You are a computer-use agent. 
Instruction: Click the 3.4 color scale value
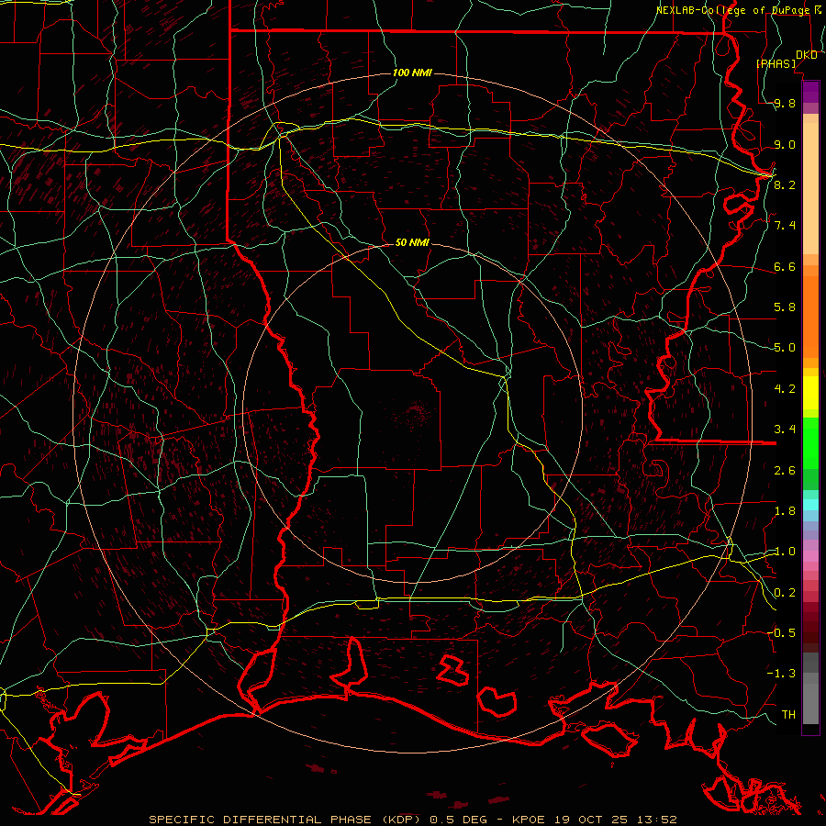tap(785, 430)
